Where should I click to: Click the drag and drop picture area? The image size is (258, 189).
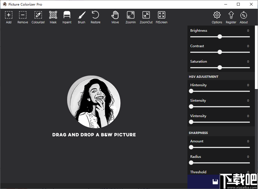coord(94,102)
